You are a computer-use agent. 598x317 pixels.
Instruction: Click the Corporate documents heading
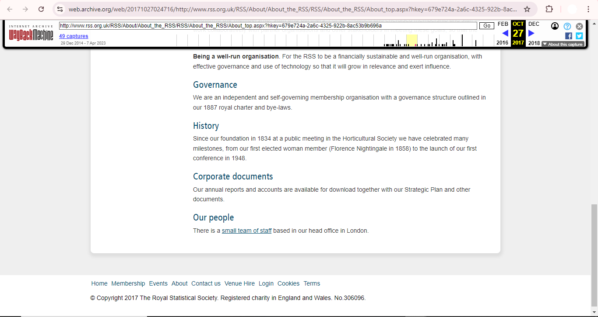click(x=233, y=176)
